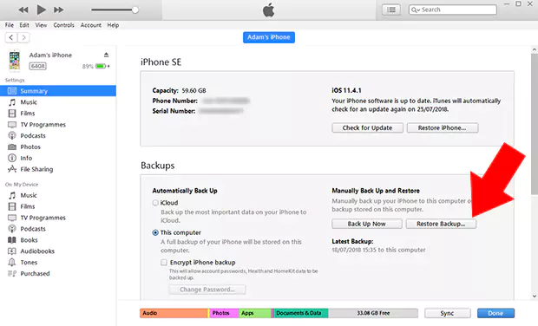Screen dimensions: 538x326
Task: Click the Restore Backup... button
Action: (x=441, y=224)
